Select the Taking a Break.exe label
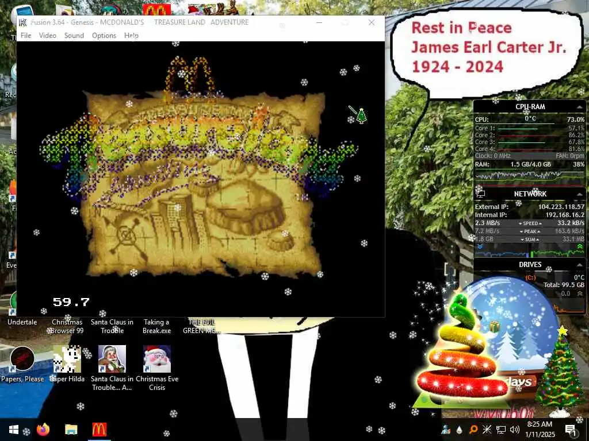The width and height of the screenshot is (589, 441). 156,326
